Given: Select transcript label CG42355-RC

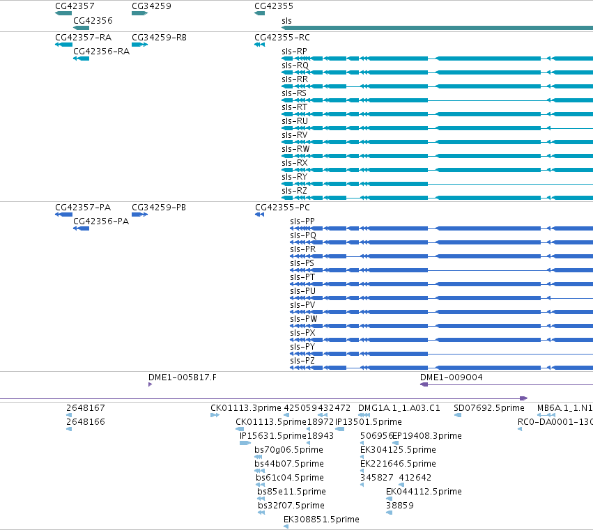Looking at the screenshot, I should pyautogui.click(x=282, y=38).
